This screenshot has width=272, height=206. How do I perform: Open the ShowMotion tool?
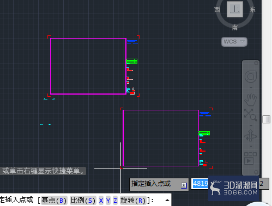click(250, 158)
